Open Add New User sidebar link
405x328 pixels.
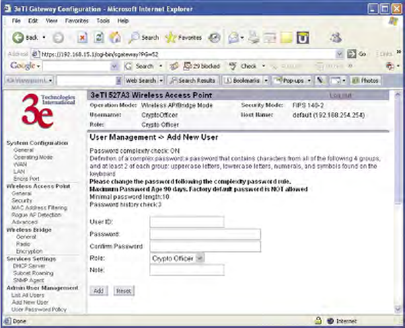tap(30, 302)
